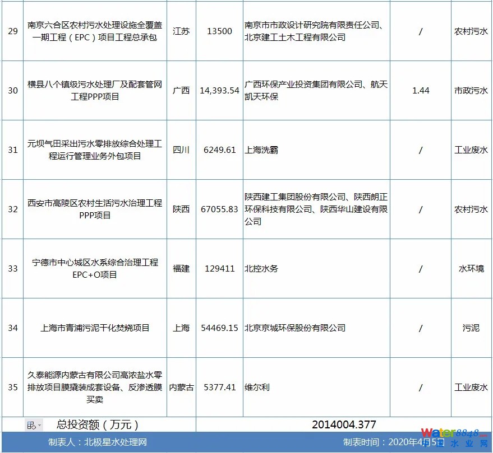
Task: Select the 上海市青浦污泥干化焚烧项目 cell
Action: pos(95,328)
